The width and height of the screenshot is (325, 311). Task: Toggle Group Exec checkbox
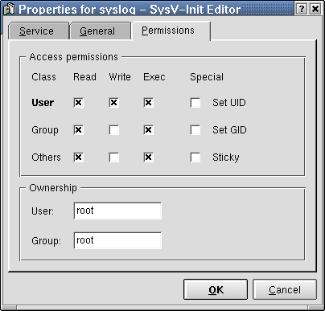tap(149, 130)
